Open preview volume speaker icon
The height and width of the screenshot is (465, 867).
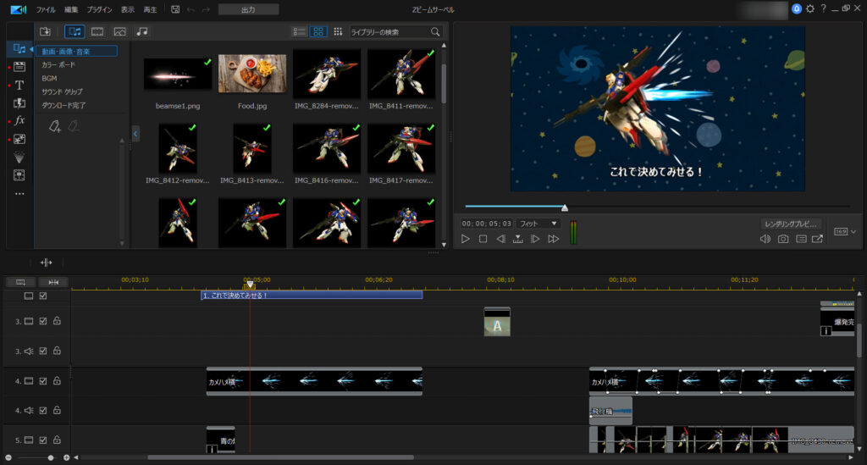click(x=765, y=239)
